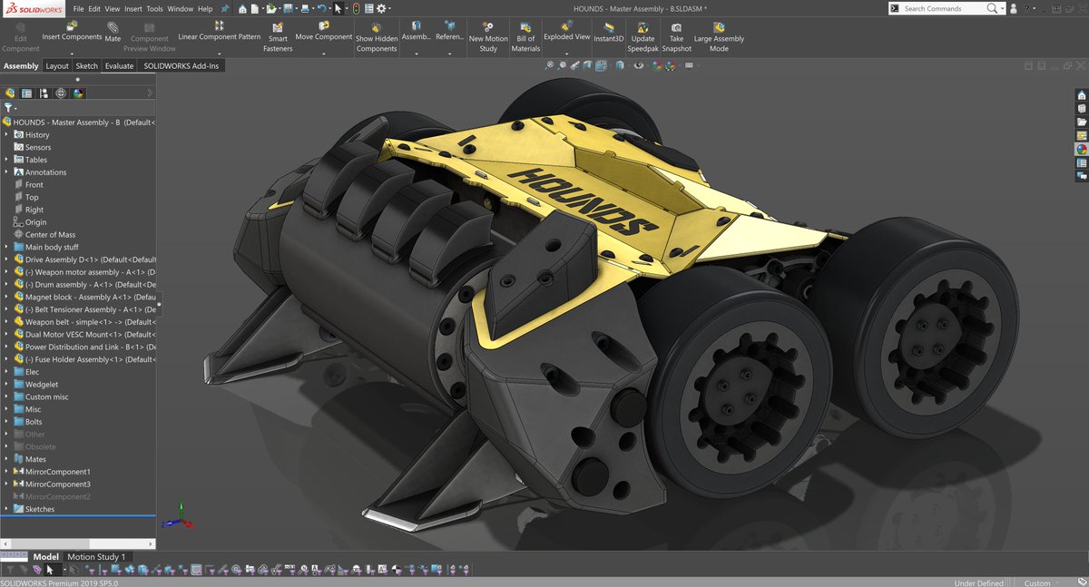
Task: Open the Tools menu
Action: (x=154, y=8)
